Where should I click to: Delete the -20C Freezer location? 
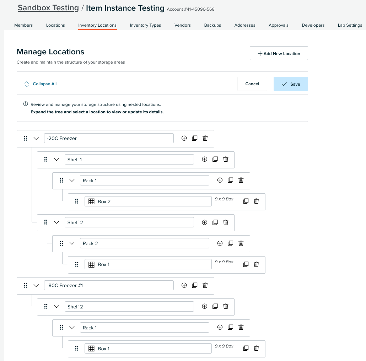[205, 138]
